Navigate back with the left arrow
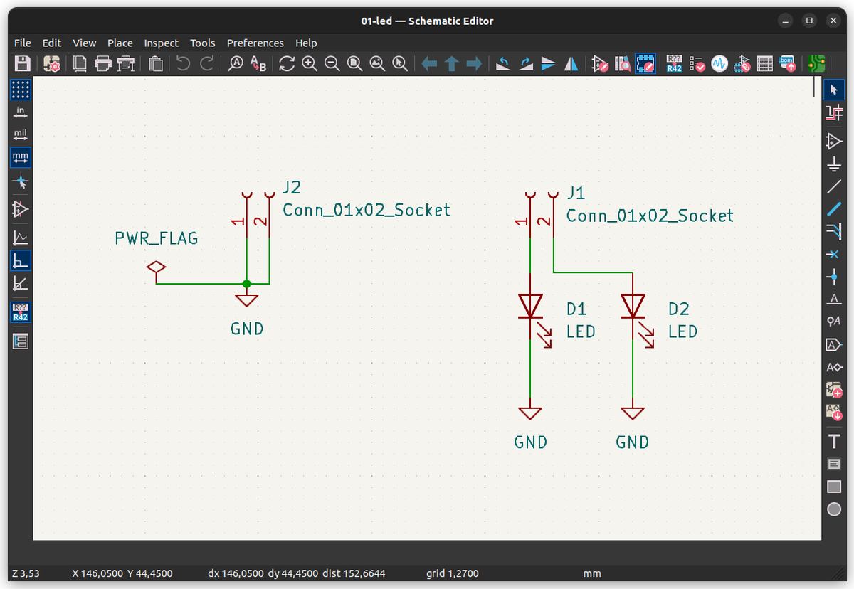Image resolution: width=854 pixels, height=589 pixels. [429, 64]
